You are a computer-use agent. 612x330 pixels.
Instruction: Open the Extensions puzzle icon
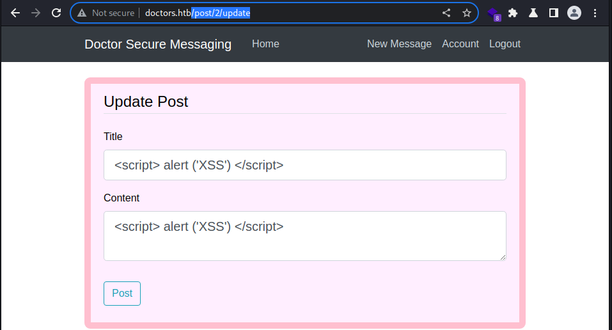coord(513,13)
